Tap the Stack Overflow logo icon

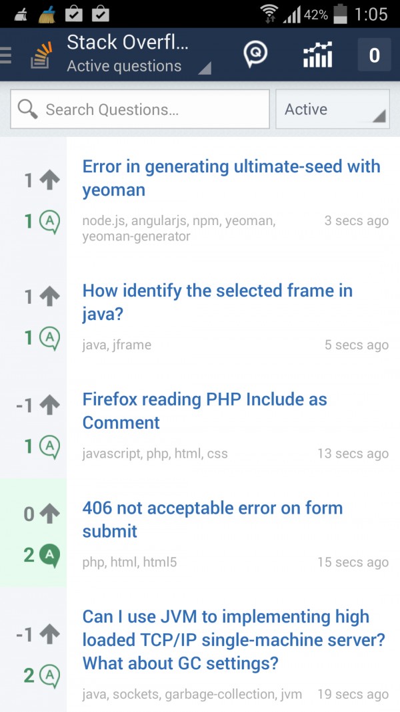(x=41, y=55)
